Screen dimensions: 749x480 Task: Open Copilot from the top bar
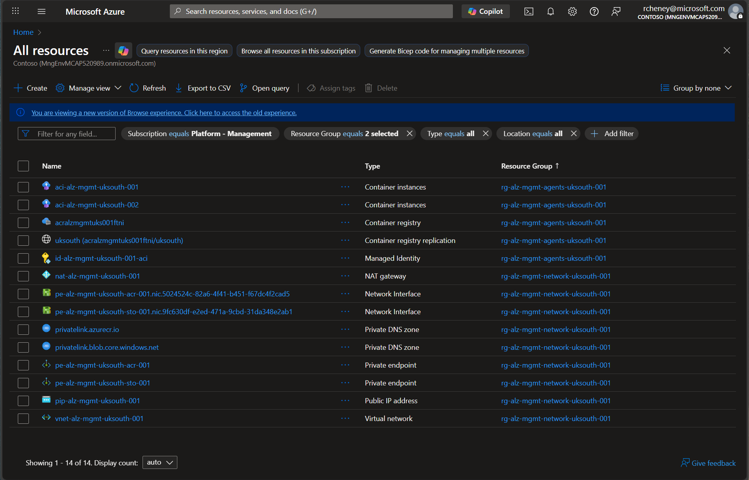tap(485, 11)
